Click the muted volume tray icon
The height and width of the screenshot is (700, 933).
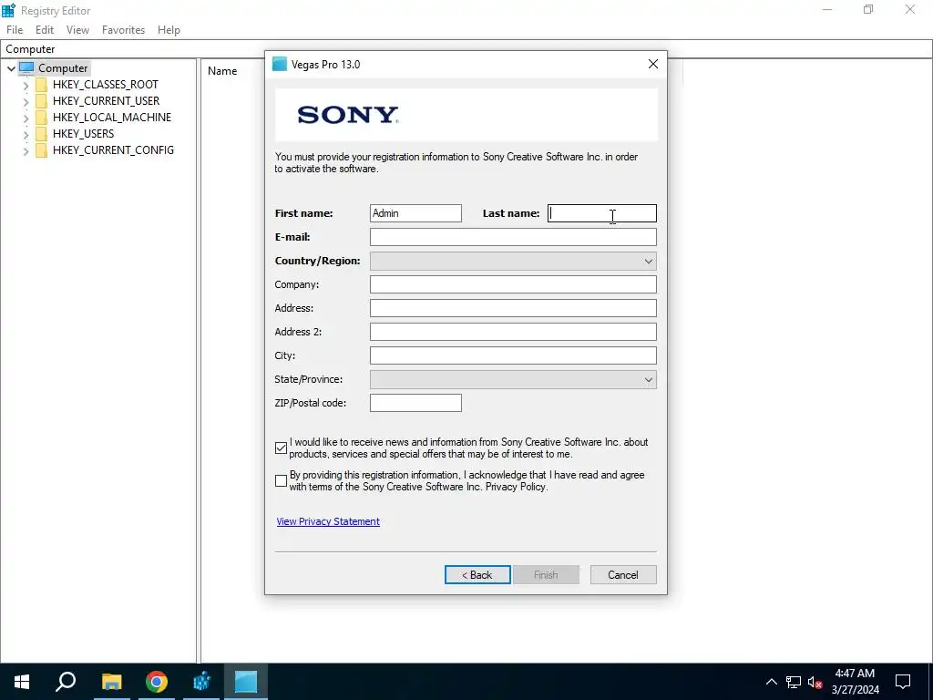pos(815,682)
